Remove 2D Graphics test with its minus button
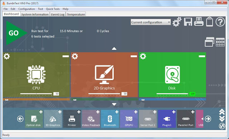This screenshot has width=229, height=139. click(133, 56)
